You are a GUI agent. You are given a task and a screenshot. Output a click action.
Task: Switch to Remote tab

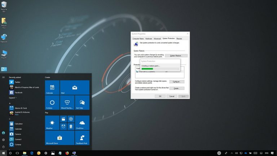point(179,39)
